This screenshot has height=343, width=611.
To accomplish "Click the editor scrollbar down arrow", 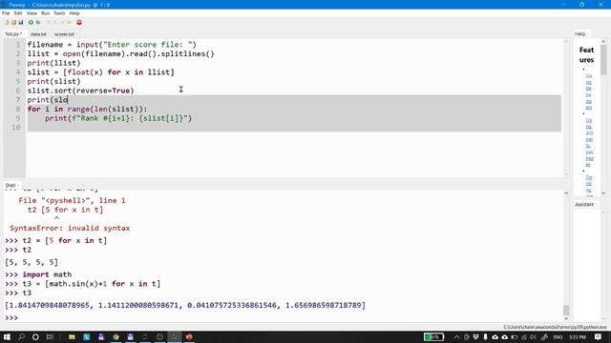I will [x=566, y=174].
